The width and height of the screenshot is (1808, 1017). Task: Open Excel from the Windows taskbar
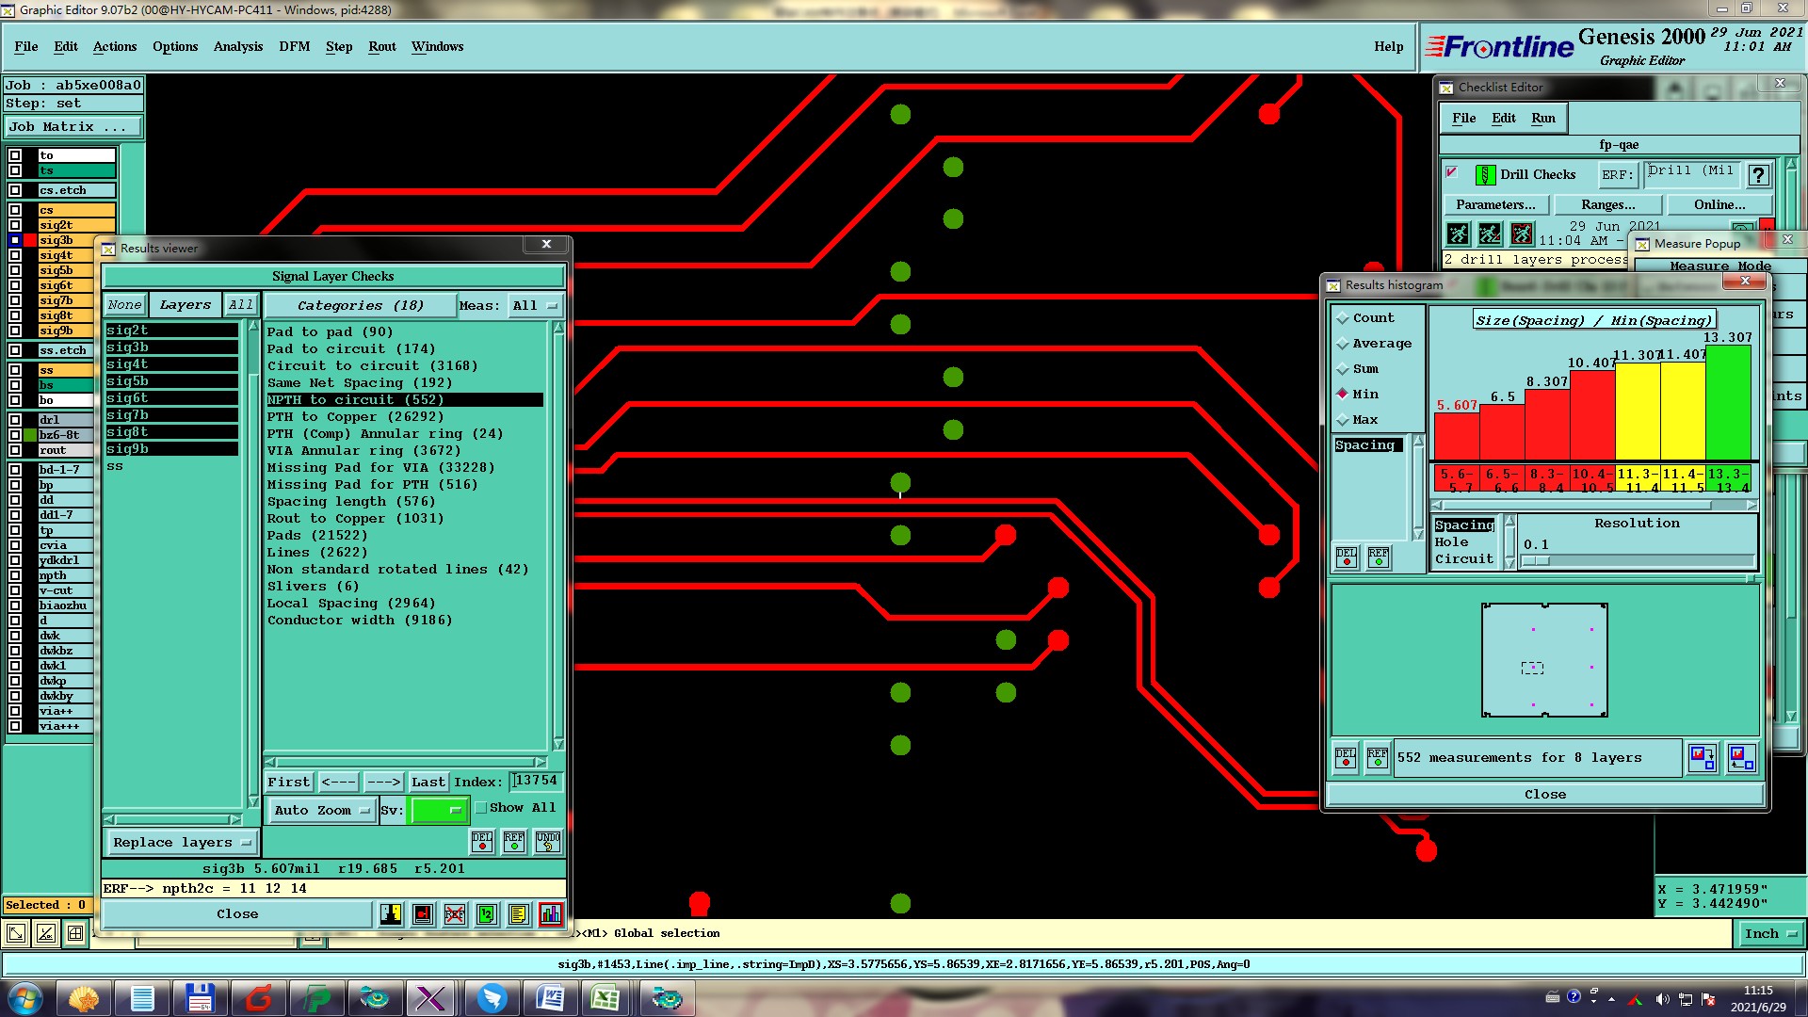(x=605, y=998)
